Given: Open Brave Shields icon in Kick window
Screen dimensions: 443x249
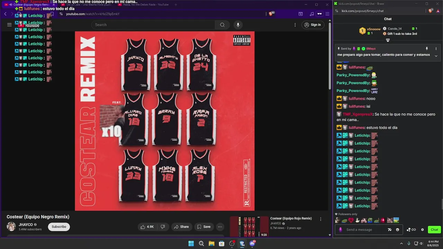Looking at the screenshot, I should pos(430,11).
